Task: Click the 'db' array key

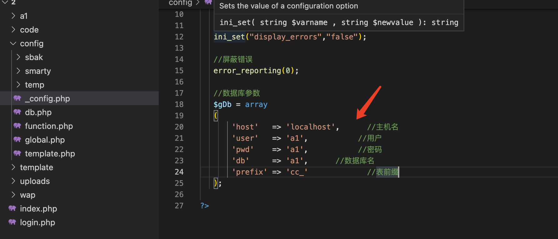Action: tap(241, 161)
